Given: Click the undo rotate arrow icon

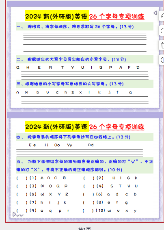Looking at the screenshot, I should coord(162,16).
